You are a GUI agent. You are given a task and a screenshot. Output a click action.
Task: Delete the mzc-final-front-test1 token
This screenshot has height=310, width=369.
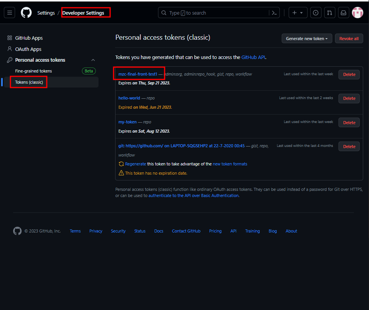click(349, 74)
